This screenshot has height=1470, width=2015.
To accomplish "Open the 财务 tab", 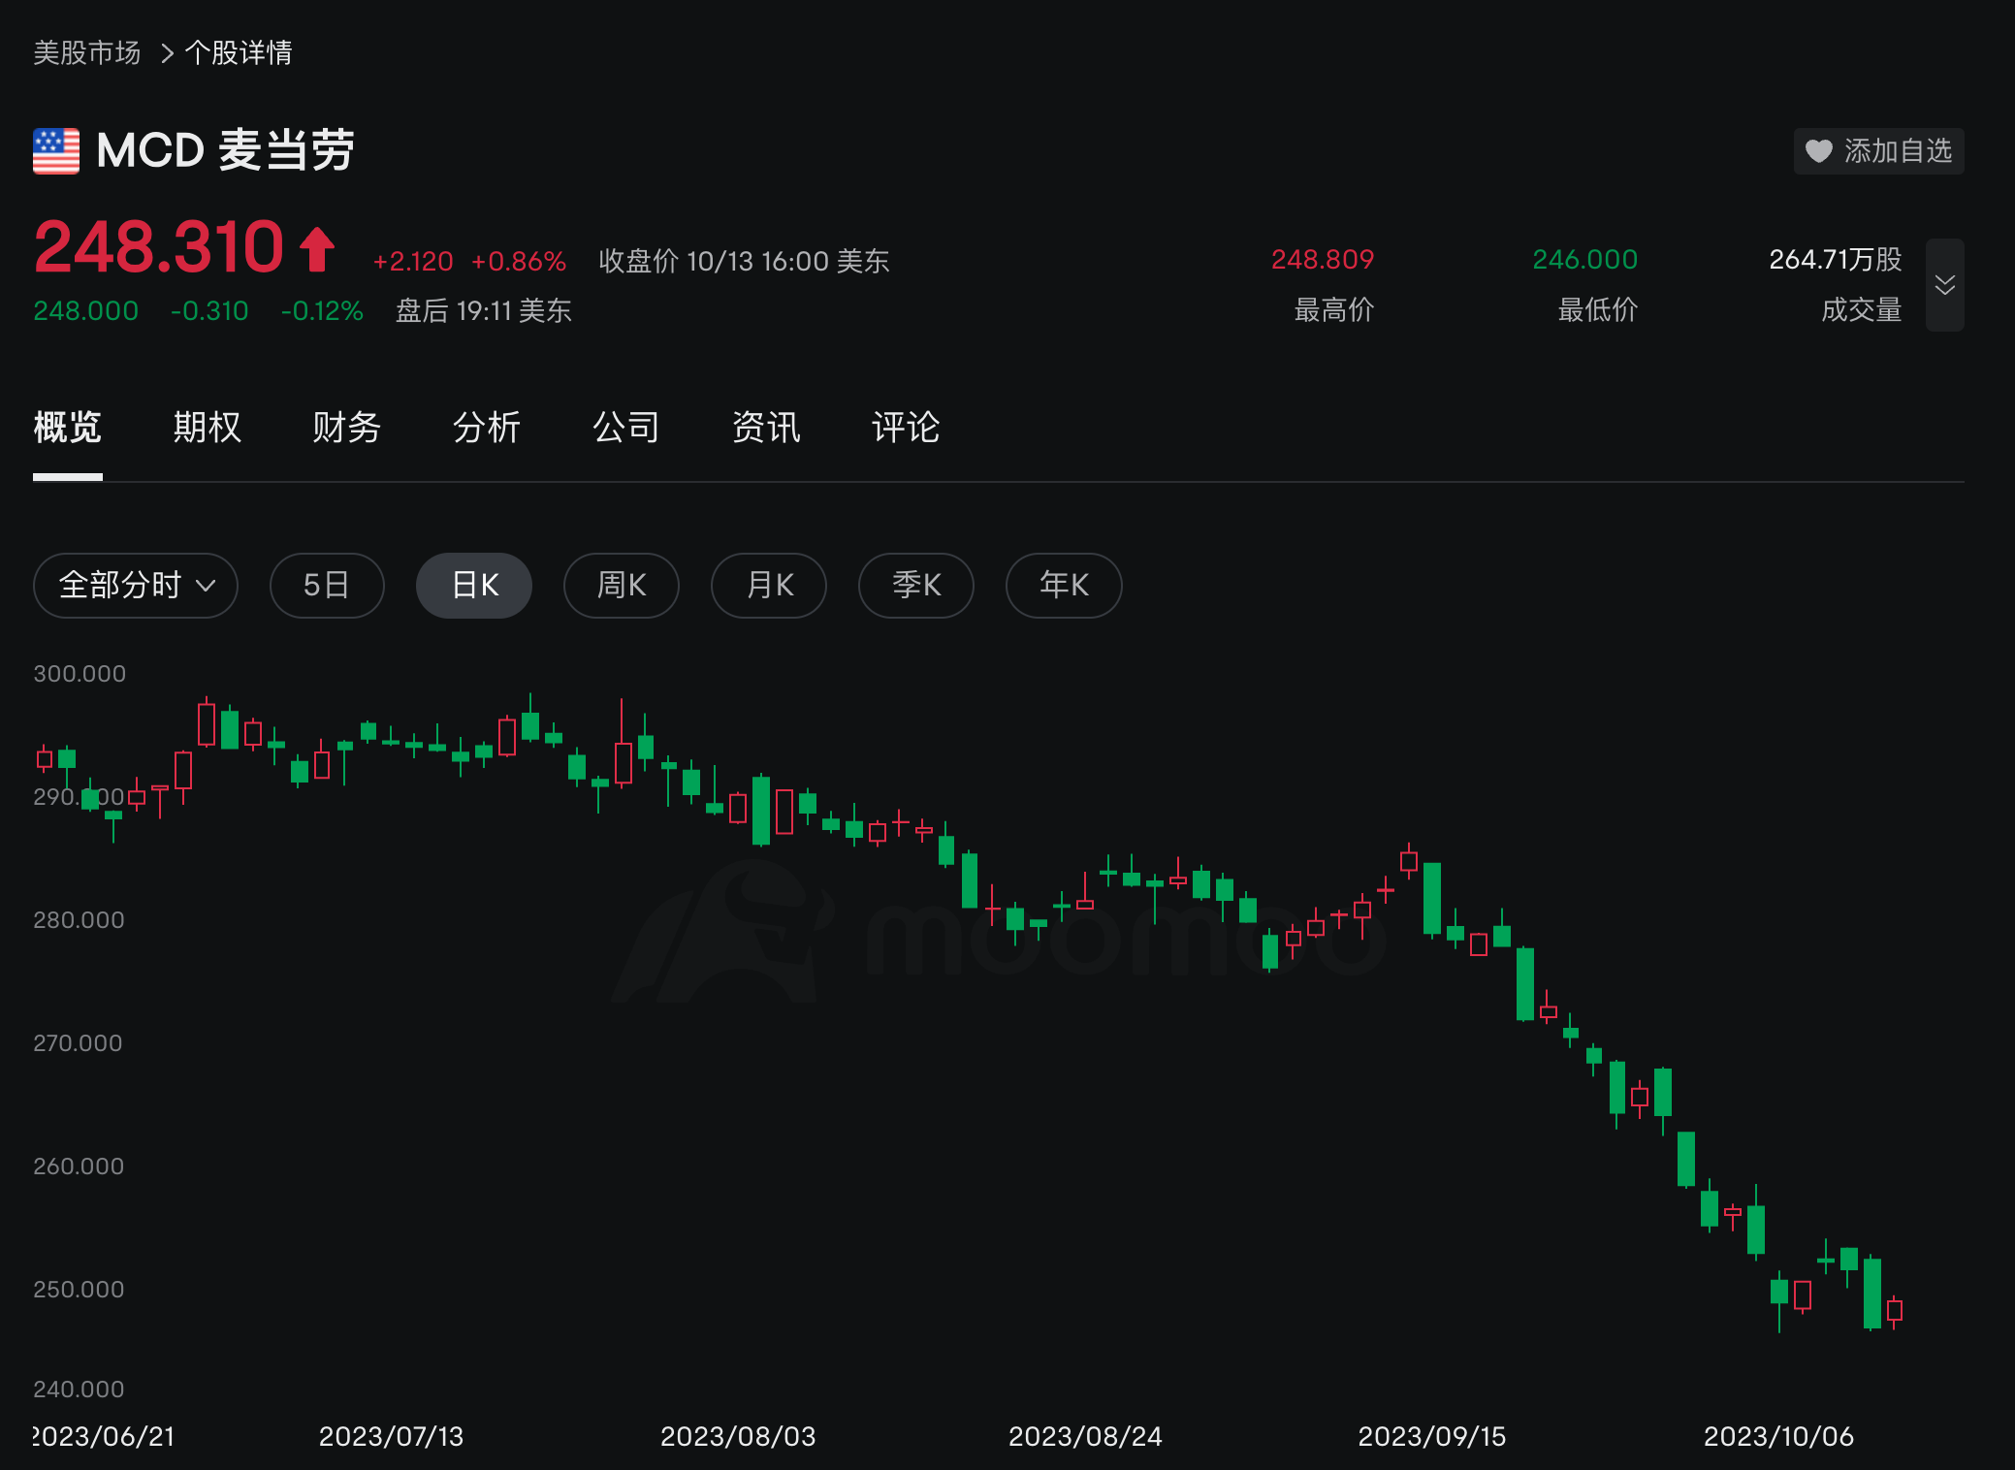I will tap(346, 428).
